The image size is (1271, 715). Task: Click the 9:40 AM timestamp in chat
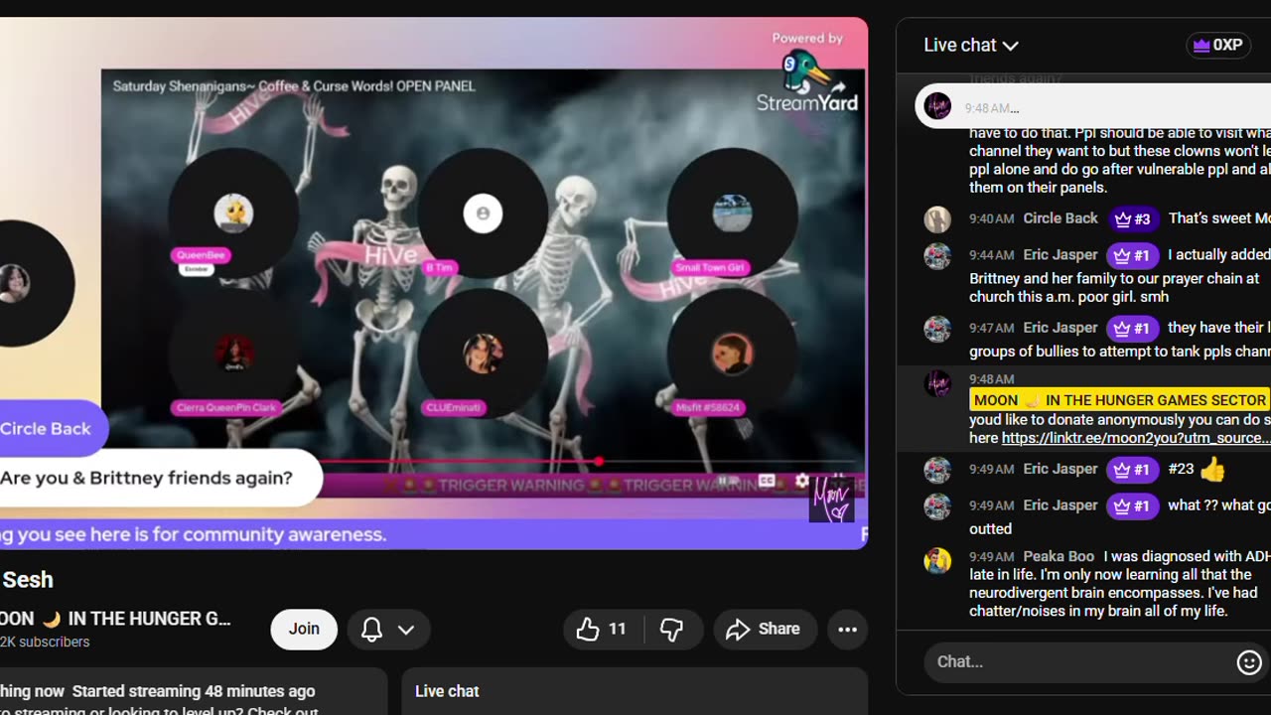pos(991,218)
